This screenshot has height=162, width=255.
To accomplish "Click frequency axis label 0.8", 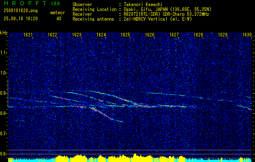I will pyautogui.click(x=3, y=113).
